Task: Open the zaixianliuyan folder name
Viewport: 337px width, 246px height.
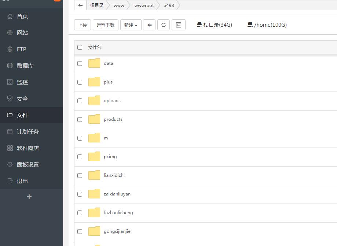Action: 117,194
